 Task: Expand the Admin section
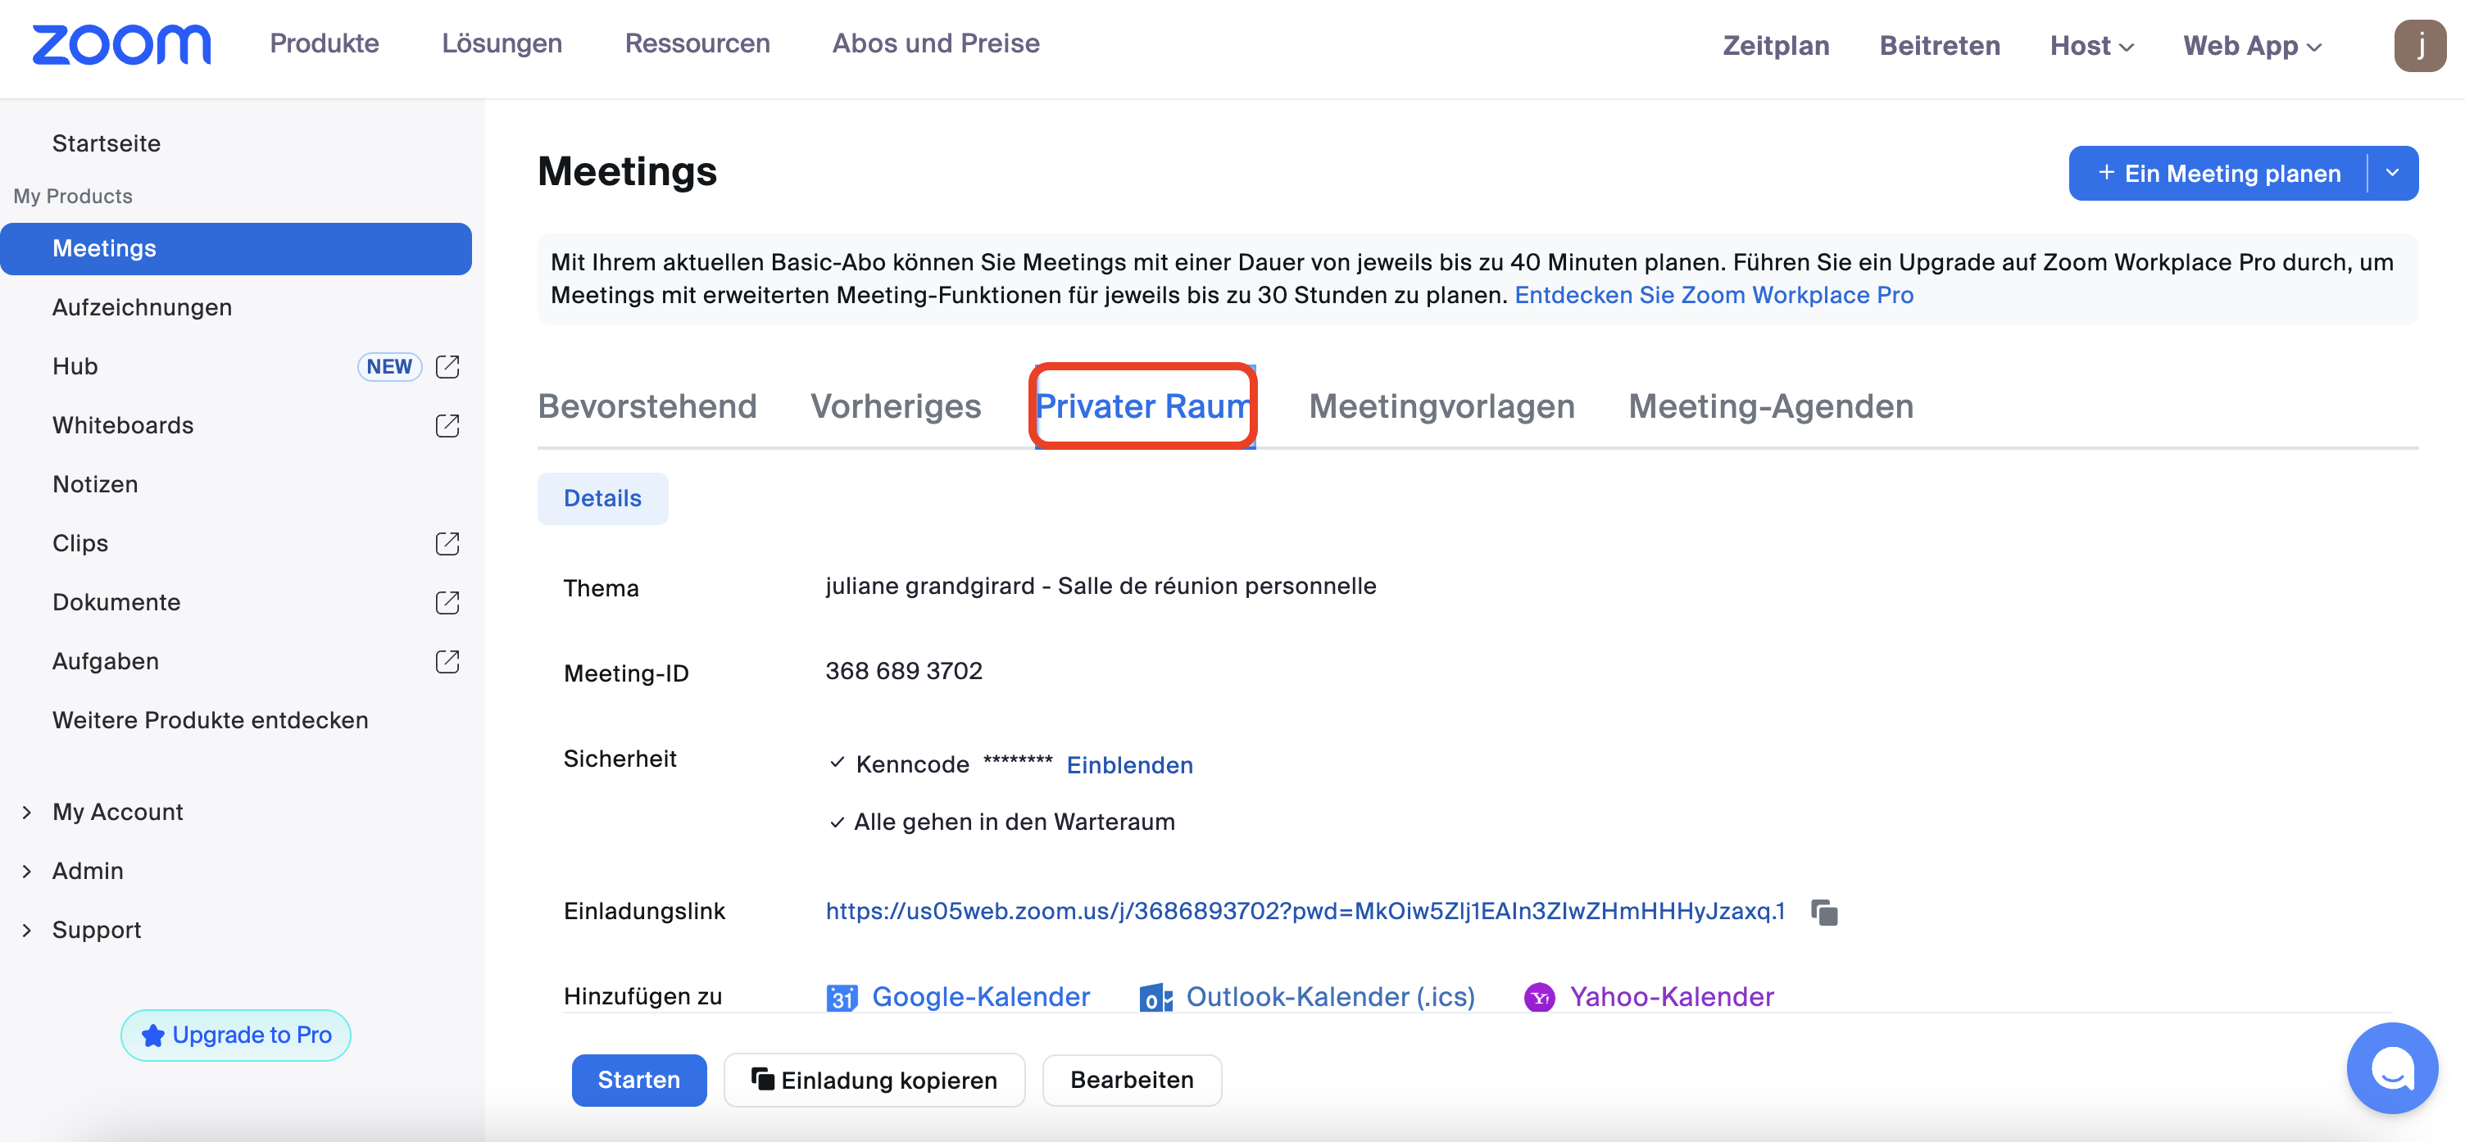27,872
